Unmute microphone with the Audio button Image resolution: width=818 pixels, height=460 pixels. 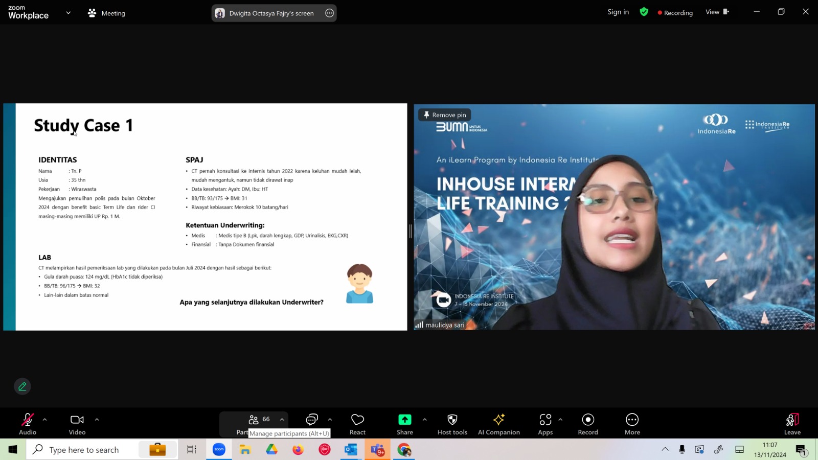click(x=28, y=424)
